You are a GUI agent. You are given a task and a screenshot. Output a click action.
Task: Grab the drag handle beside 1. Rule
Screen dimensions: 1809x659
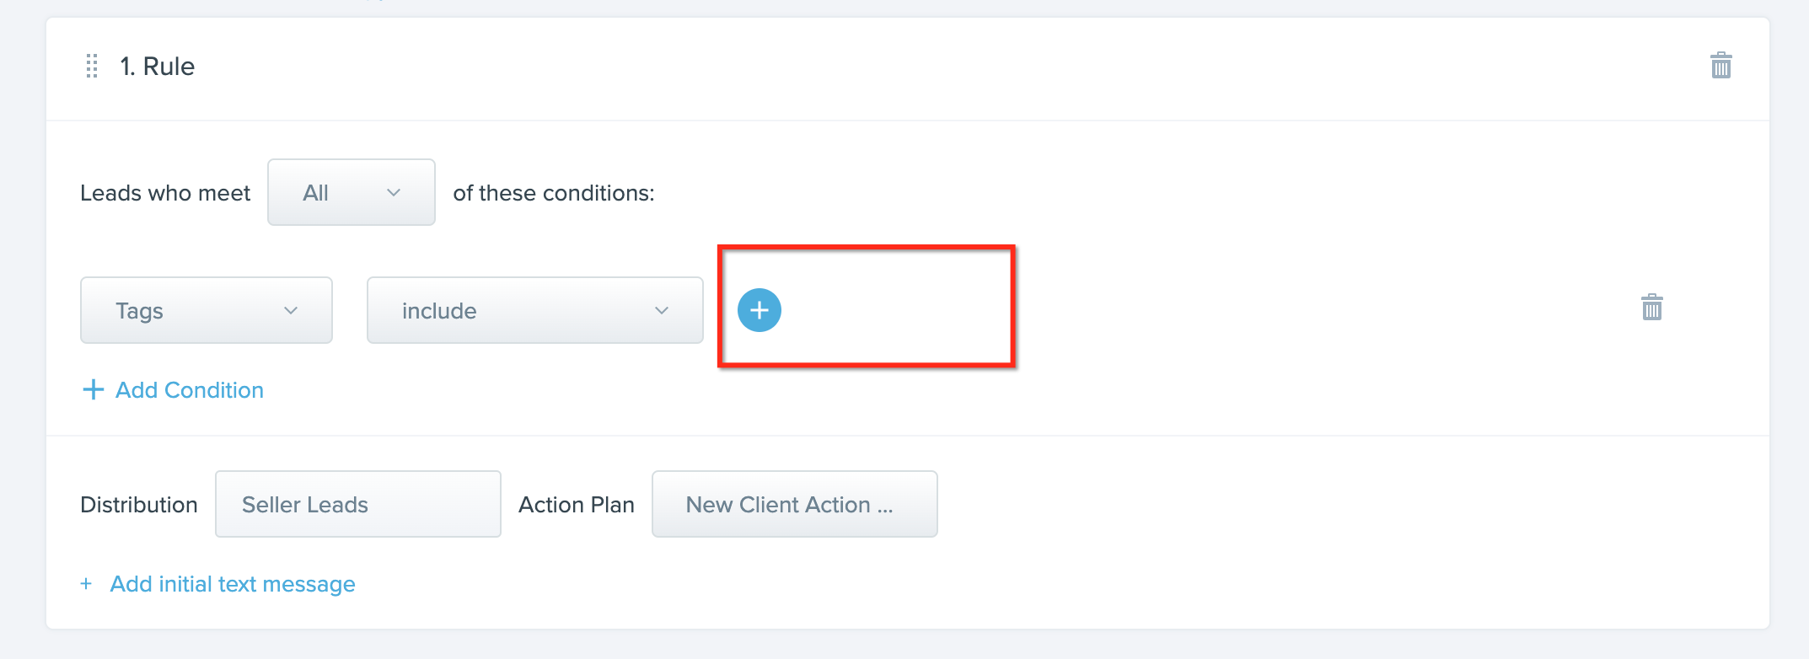[92, 66]
